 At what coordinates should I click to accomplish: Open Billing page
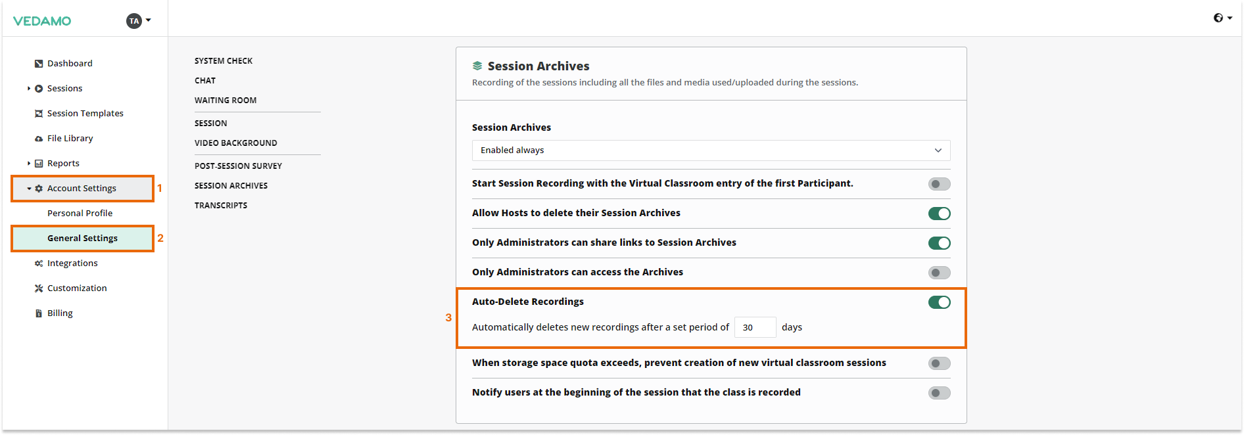[x=60, y=313]
